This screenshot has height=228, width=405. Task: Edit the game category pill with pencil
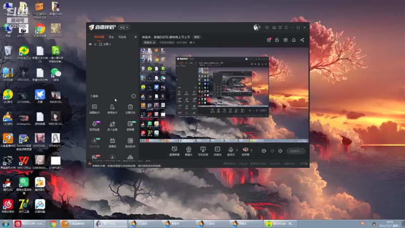click(x=149, y=43)
